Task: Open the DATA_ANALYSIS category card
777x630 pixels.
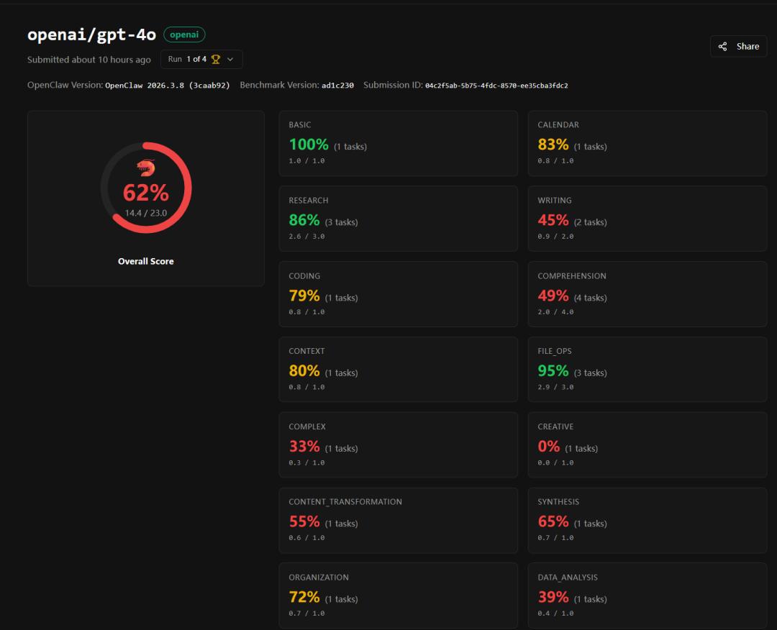Action: 647,595
